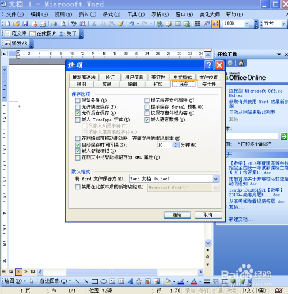Select the Line drawing tool

coord(77,281)
